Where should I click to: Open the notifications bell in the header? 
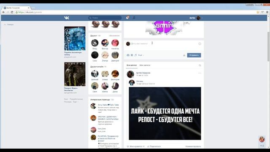coord(127,18)
